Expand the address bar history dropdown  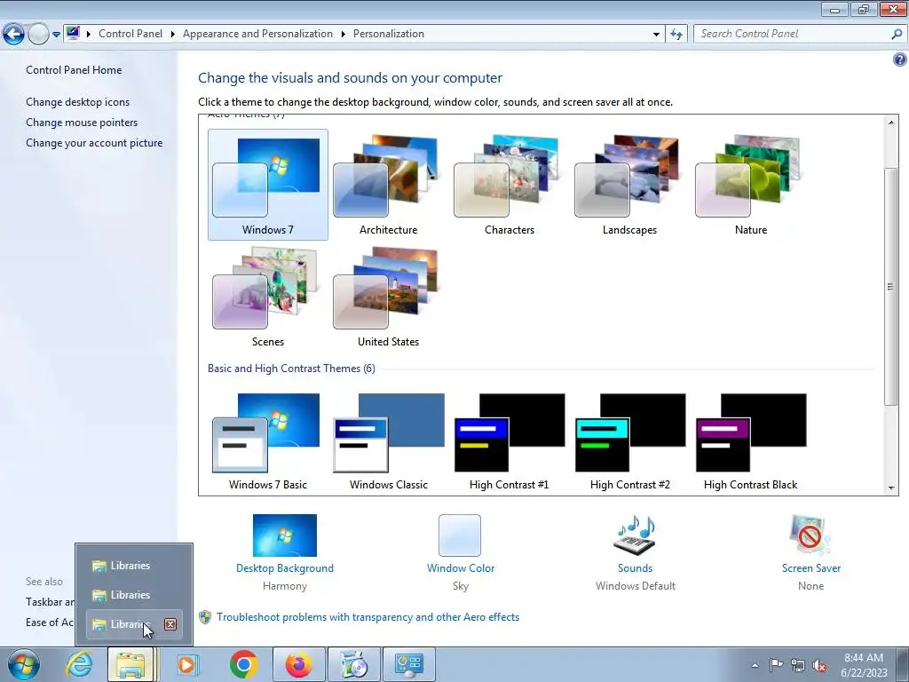tap(656, 35)
